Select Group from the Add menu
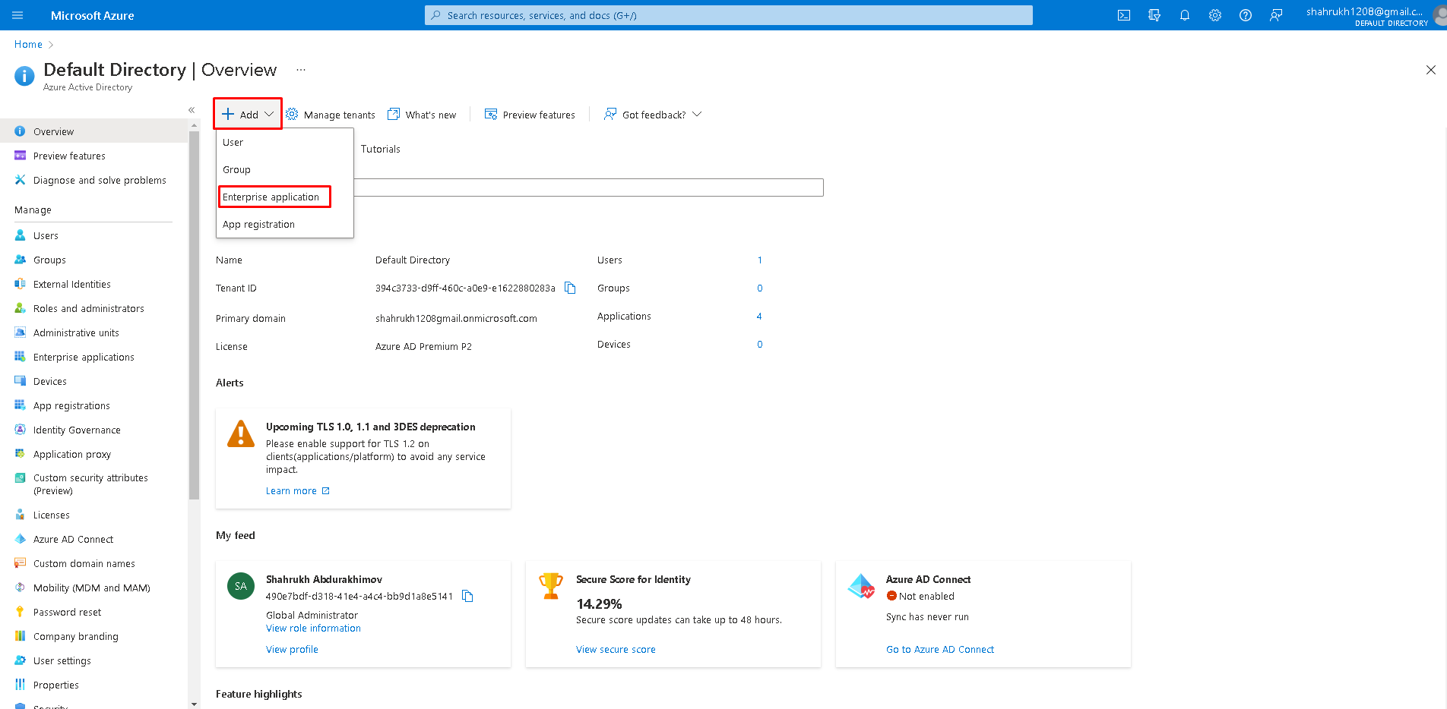Screen dimensions: 1447x709 (x=284, y=169)
